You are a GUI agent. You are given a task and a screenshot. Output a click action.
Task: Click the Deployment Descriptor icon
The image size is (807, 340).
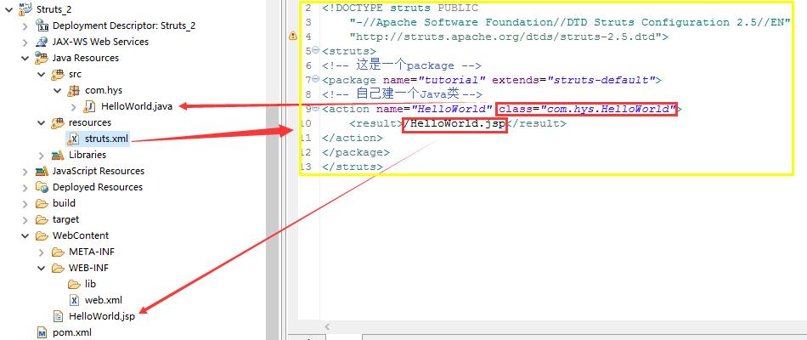[x=41, y=25]
